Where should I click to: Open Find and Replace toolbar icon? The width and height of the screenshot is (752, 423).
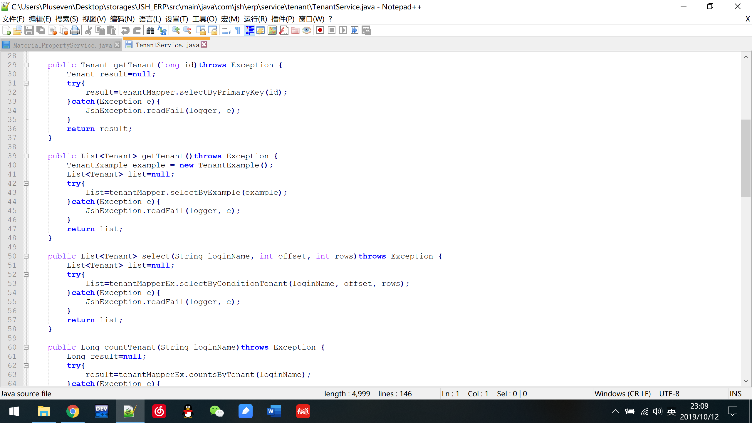(162, 30)
